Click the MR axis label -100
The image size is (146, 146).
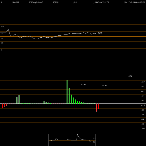coord(143,129)
